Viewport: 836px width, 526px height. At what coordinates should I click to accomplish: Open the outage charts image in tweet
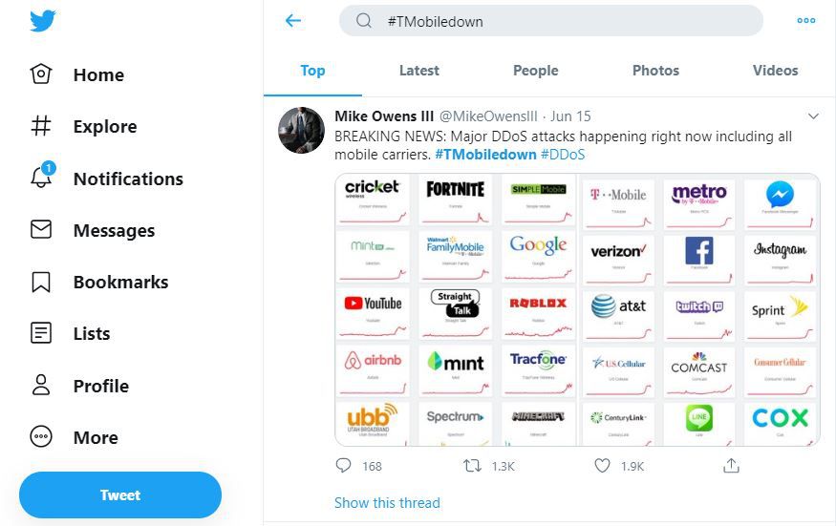[577, 309]
